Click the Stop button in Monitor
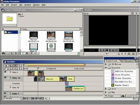This screenshot has height=105, width=140. click(x=107, y=50)
